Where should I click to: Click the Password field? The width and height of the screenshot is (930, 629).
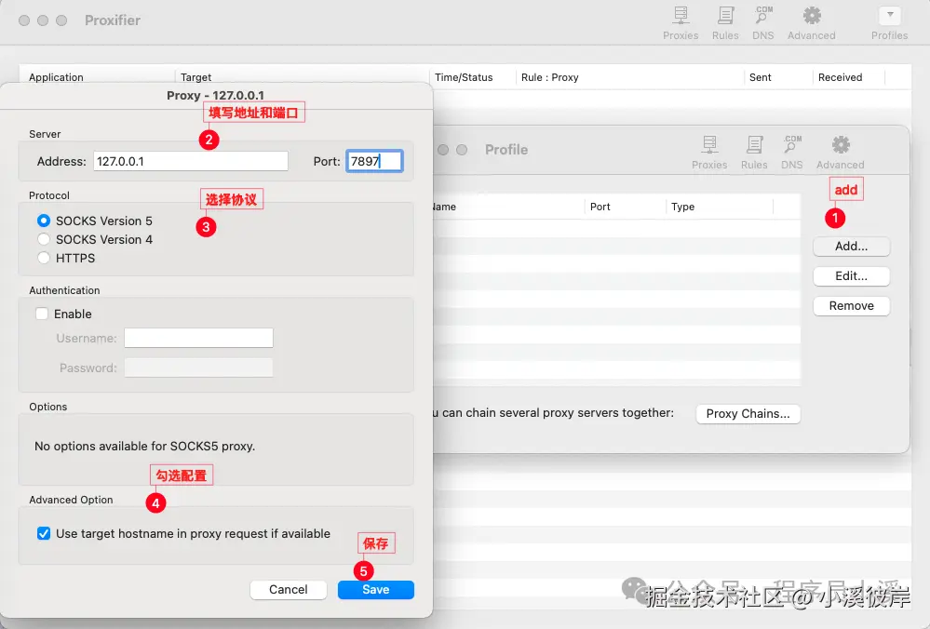coord(198,368)
